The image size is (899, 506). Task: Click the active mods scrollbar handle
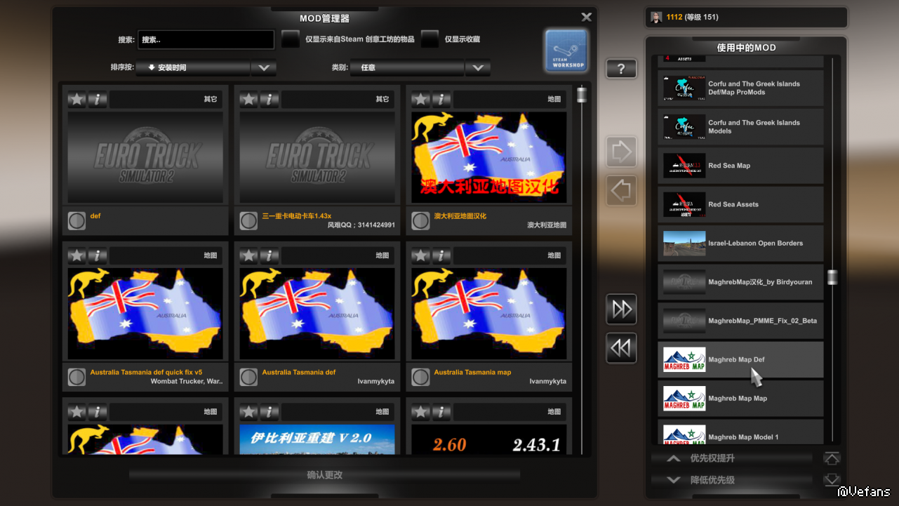click(832, 277)
